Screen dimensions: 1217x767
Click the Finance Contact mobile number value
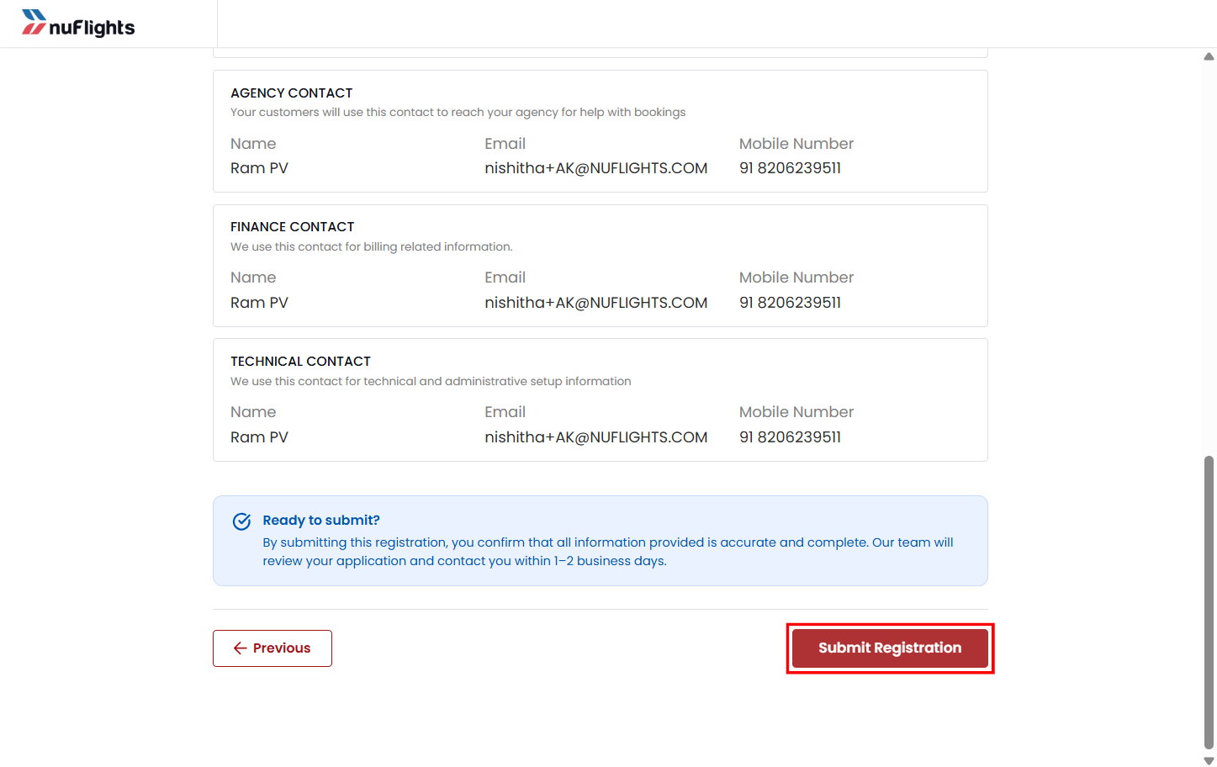coord(790,303)
